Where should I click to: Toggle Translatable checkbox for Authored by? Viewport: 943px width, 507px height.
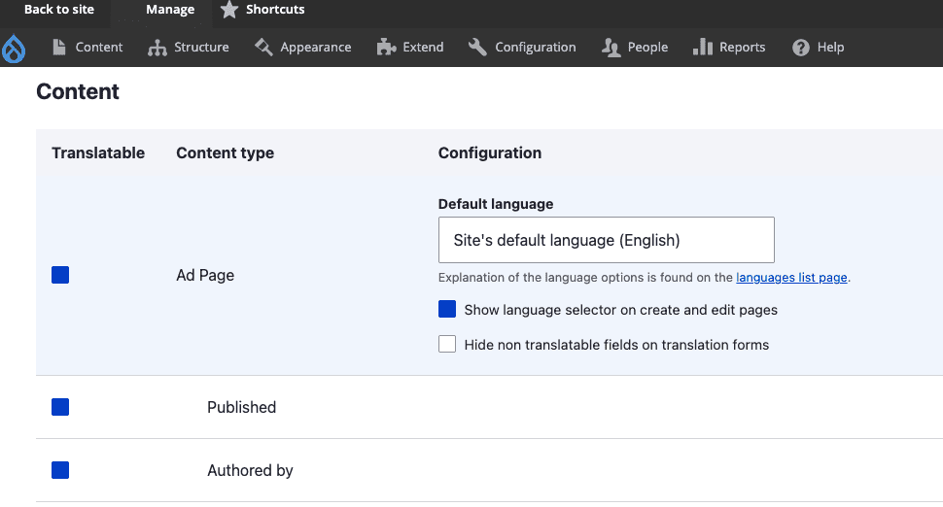tap(60, 470)
